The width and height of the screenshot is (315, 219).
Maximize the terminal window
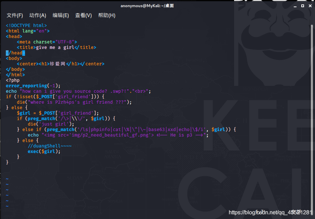click(303, 6)
